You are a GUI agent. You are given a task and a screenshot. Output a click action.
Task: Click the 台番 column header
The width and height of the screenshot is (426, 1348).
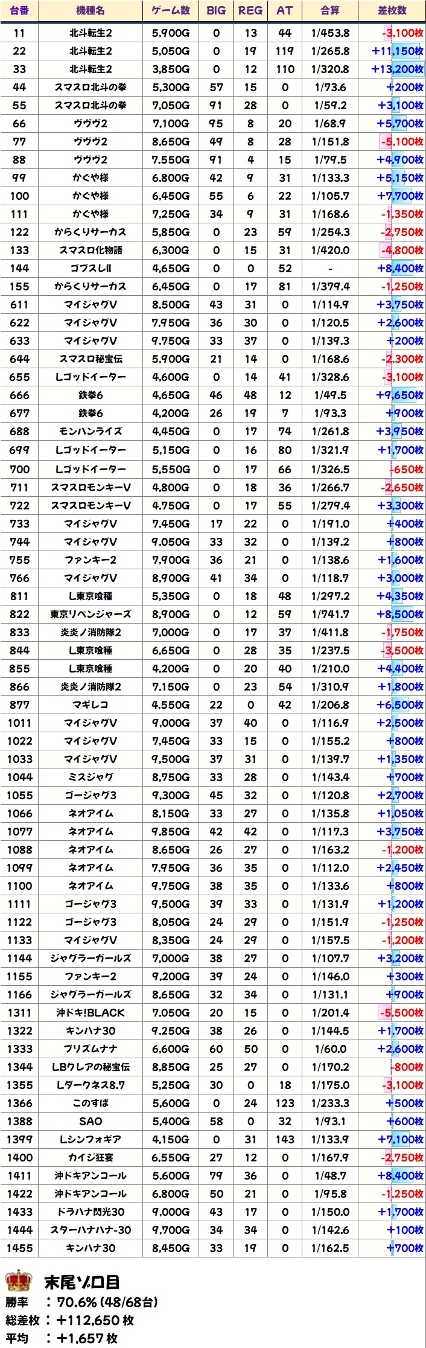point(19,10)
